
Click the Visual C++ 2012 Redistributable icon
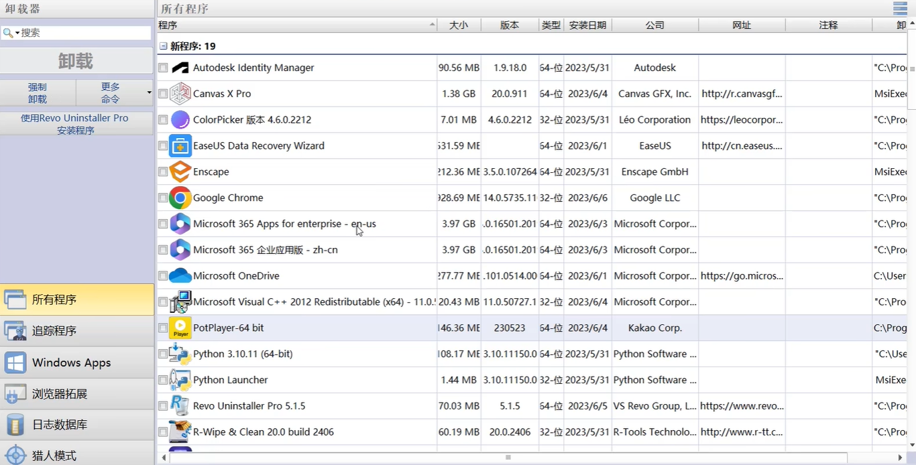coord(180,302)
